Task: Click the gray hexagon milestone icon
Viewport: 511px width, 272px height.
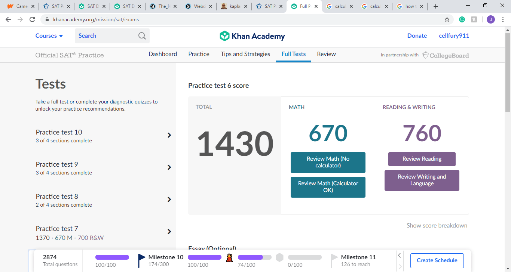Action: click(279, 257)
